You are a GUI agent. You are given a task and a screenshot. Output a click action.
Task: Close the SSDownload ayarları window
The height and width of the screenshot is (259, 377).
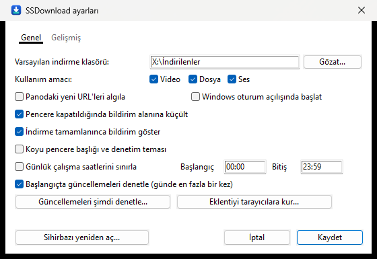[362, 10]
